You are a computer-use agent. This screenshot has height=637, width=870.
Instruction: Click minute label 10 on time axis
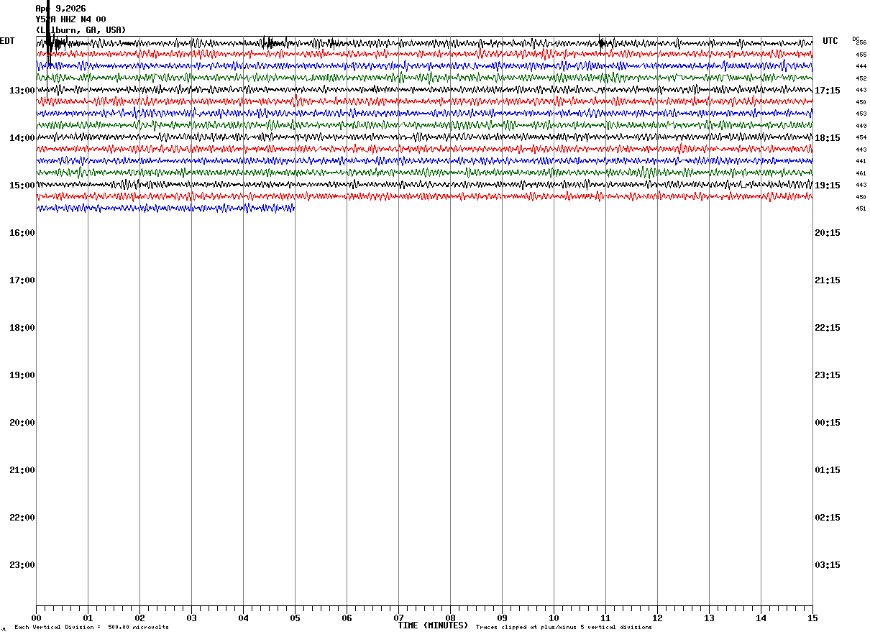(x=554, y=618)
